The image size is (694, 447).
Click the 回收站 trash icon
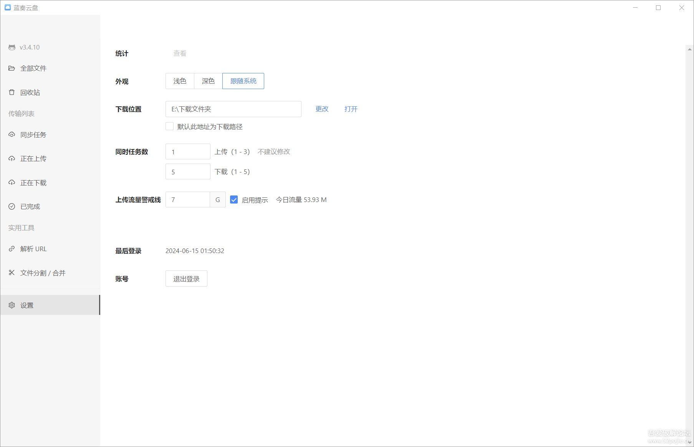click(12, 92)
